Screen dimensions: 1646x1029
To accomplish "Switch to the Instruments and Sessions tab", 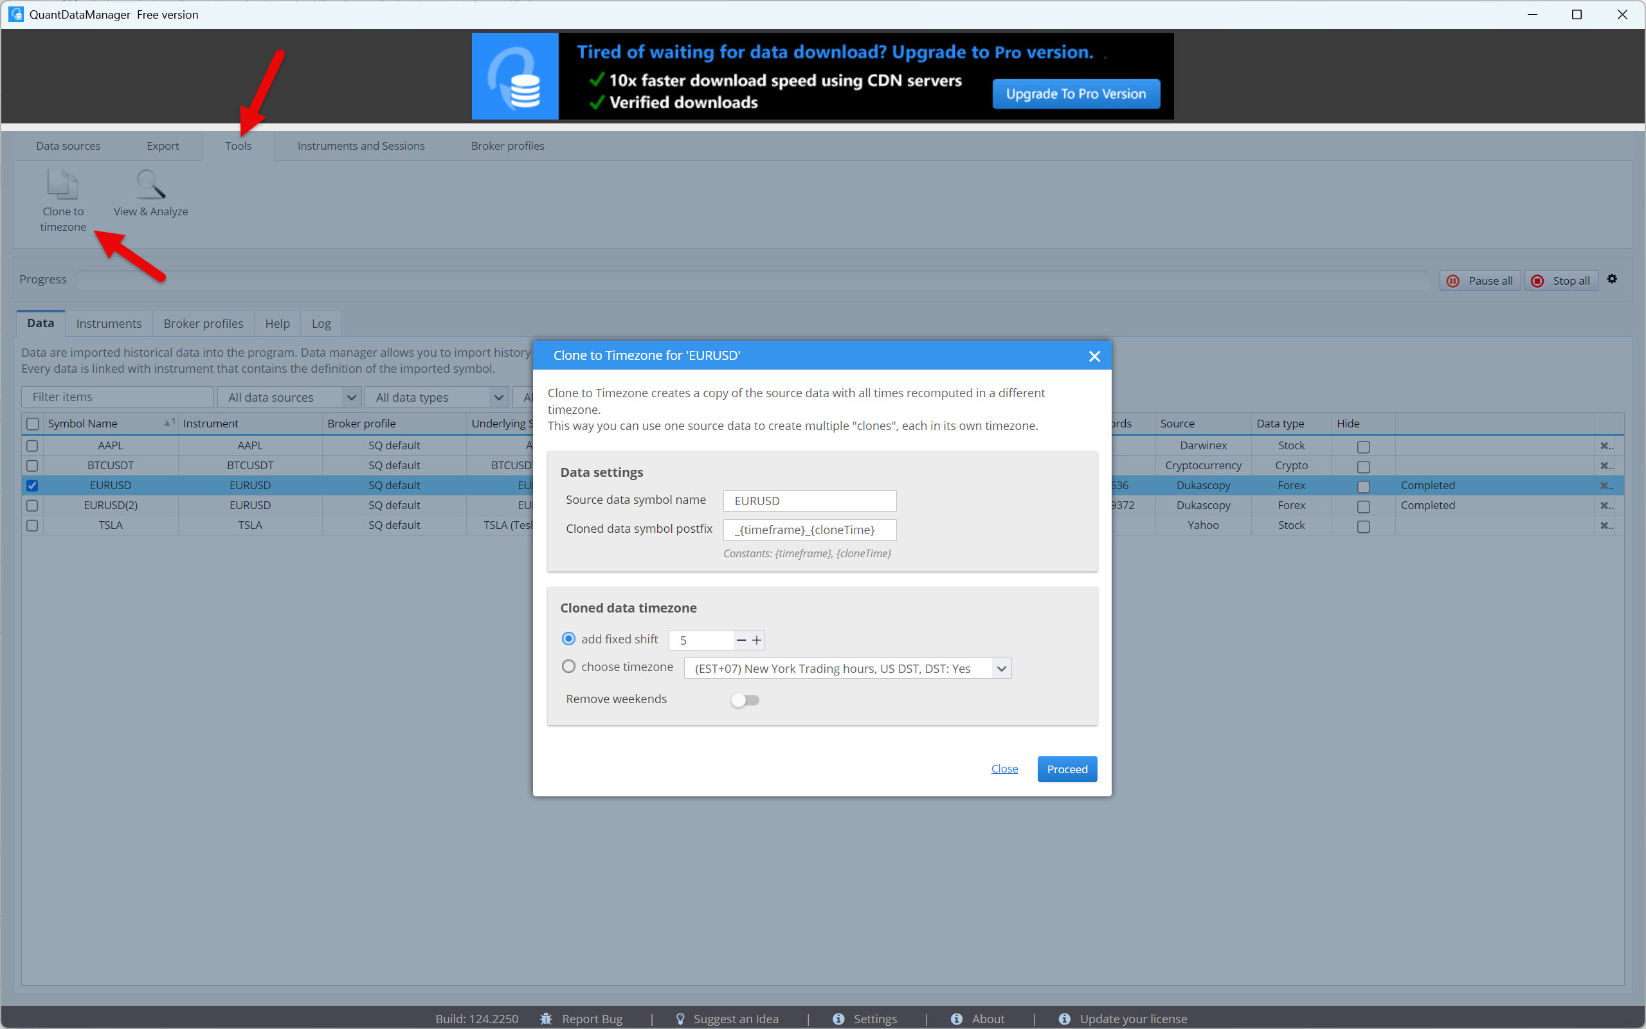I will point(361,146).
